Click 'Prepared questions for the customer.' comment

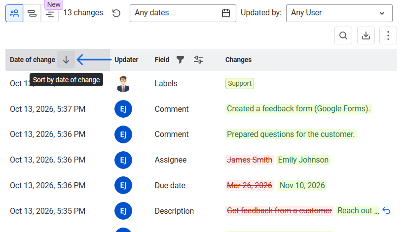[x=291, y=134]
